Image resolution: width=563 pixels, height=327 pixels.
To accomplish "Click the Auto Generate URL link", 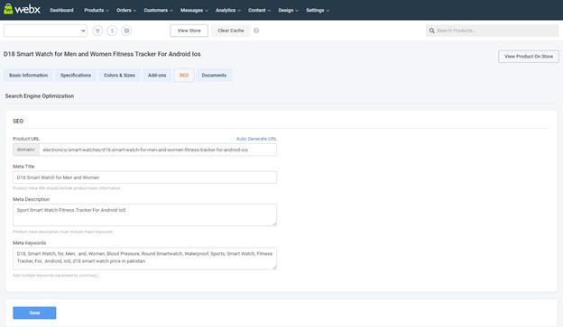I will 256,139.
